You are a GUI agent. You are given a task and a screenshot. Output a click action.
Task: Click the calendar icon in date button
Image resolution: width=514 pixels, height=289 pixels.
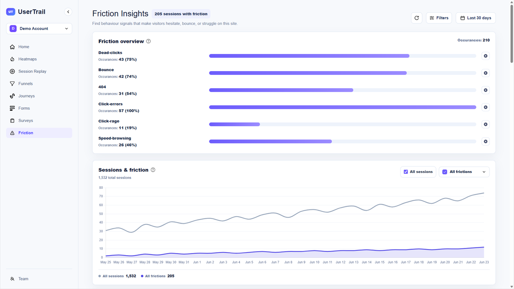[x=463, y=18]
